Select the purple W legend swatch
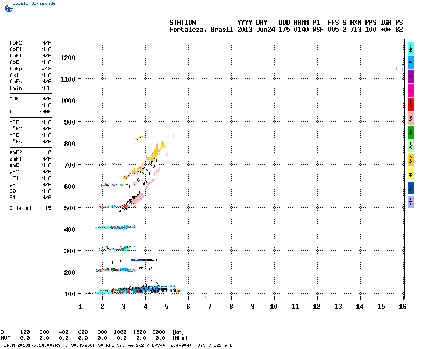Screen dimensions: 430x349 tap(411, 76)
